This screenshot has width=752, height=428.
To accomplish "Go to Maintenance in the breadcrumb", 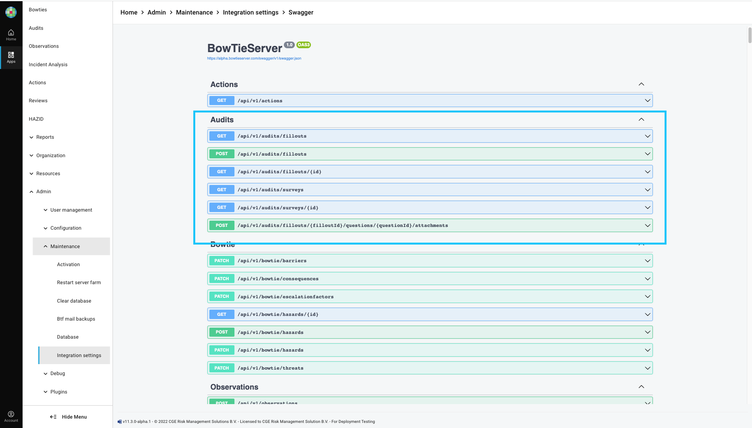I will tap(194, 13).
